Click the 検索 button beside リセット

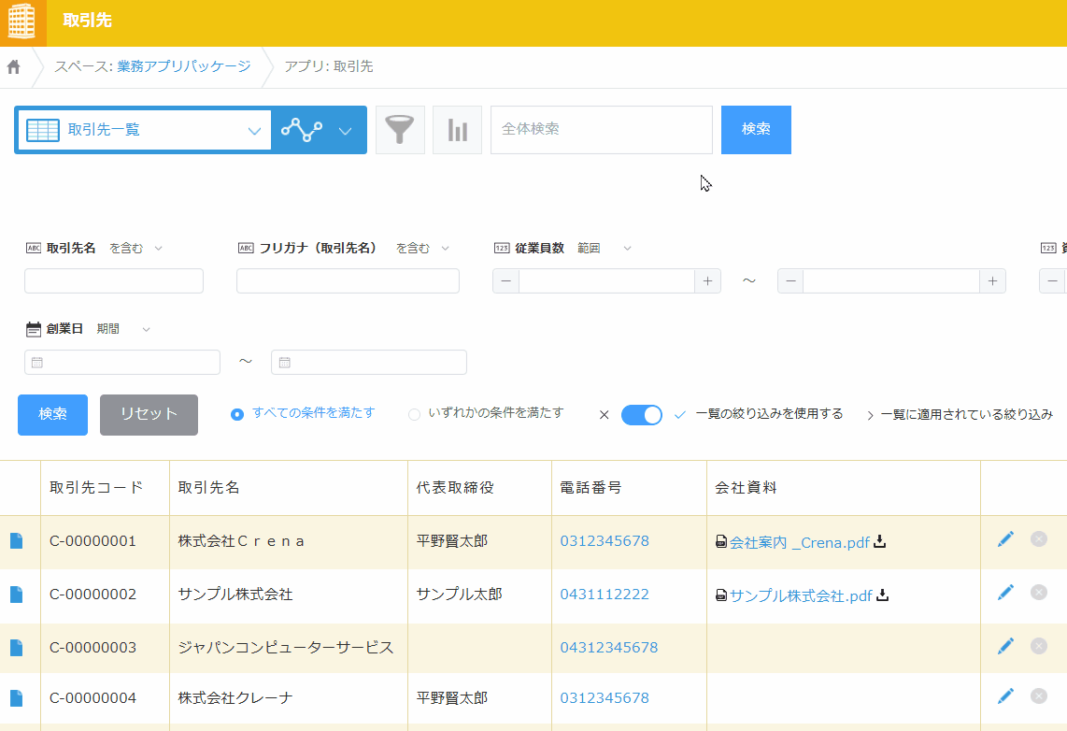click(52, 414)
